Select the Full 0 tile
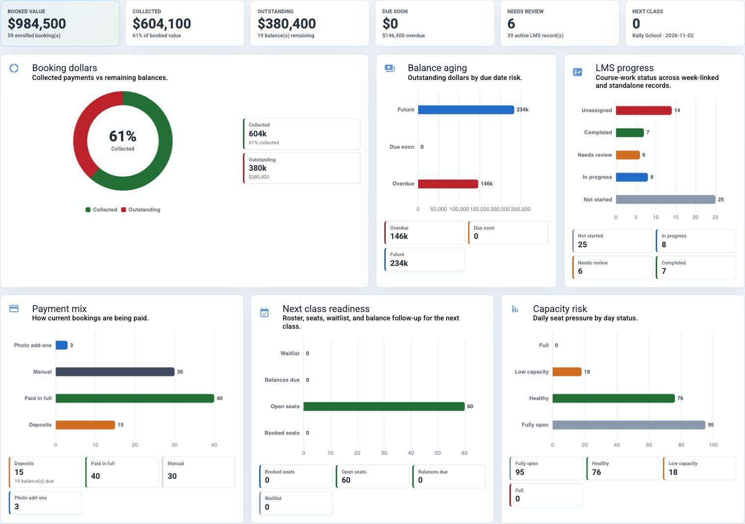Screen dimensions: 745x524 pyautogui.click(x=546, y=495)
